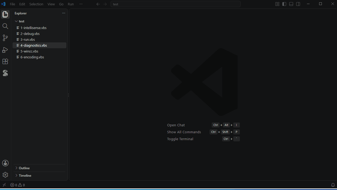Click the Toggle Terminal entry
This screenshot has height=190, width=337.
pos(180,139)
